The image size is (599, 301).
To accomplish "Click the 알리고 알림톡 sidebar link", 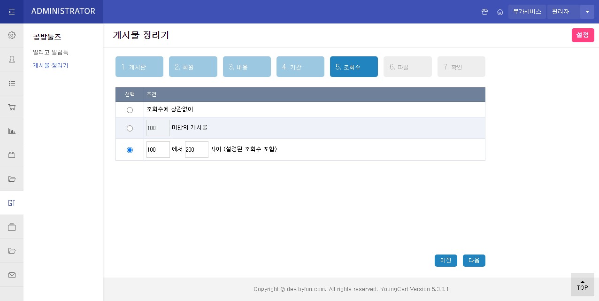I will click(x=51, y=52).
